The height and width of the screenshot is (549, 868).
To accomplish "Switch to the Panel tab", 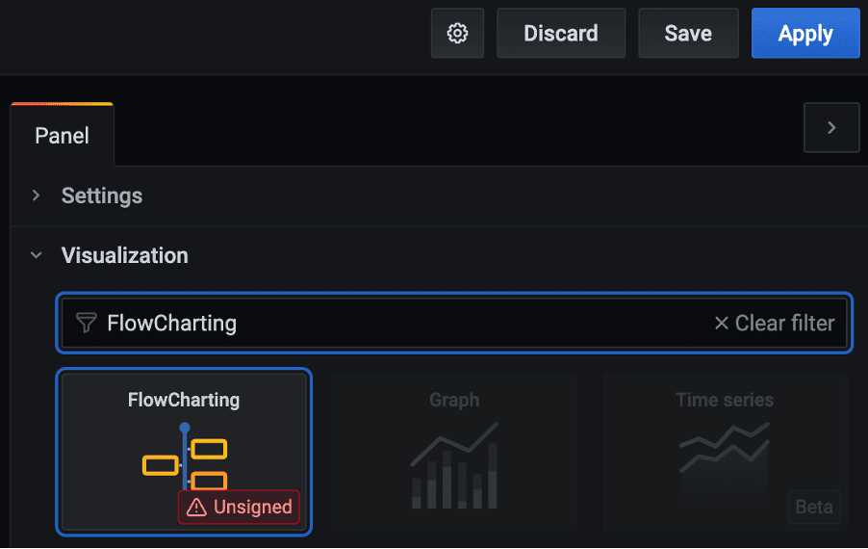I will point(63,136).
